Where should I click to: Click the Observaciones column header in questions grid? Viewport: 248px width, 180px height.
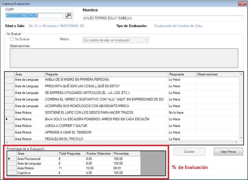pyautogui.click(x=217, y=74)
